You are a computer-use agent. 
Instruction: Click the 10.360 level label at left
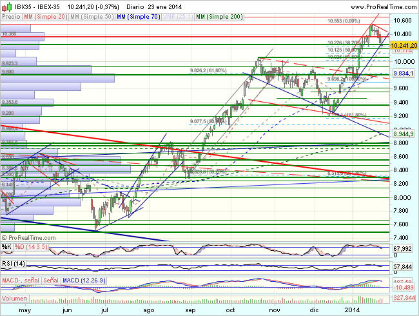[x=9, y=34]
